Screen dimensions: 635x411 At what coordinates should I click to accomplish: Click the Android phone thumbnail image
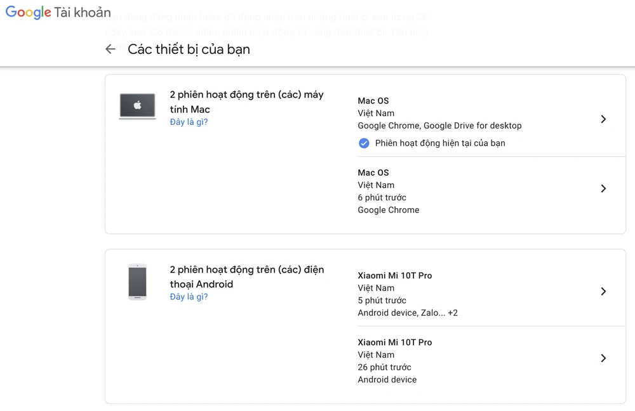coord(137,282)
